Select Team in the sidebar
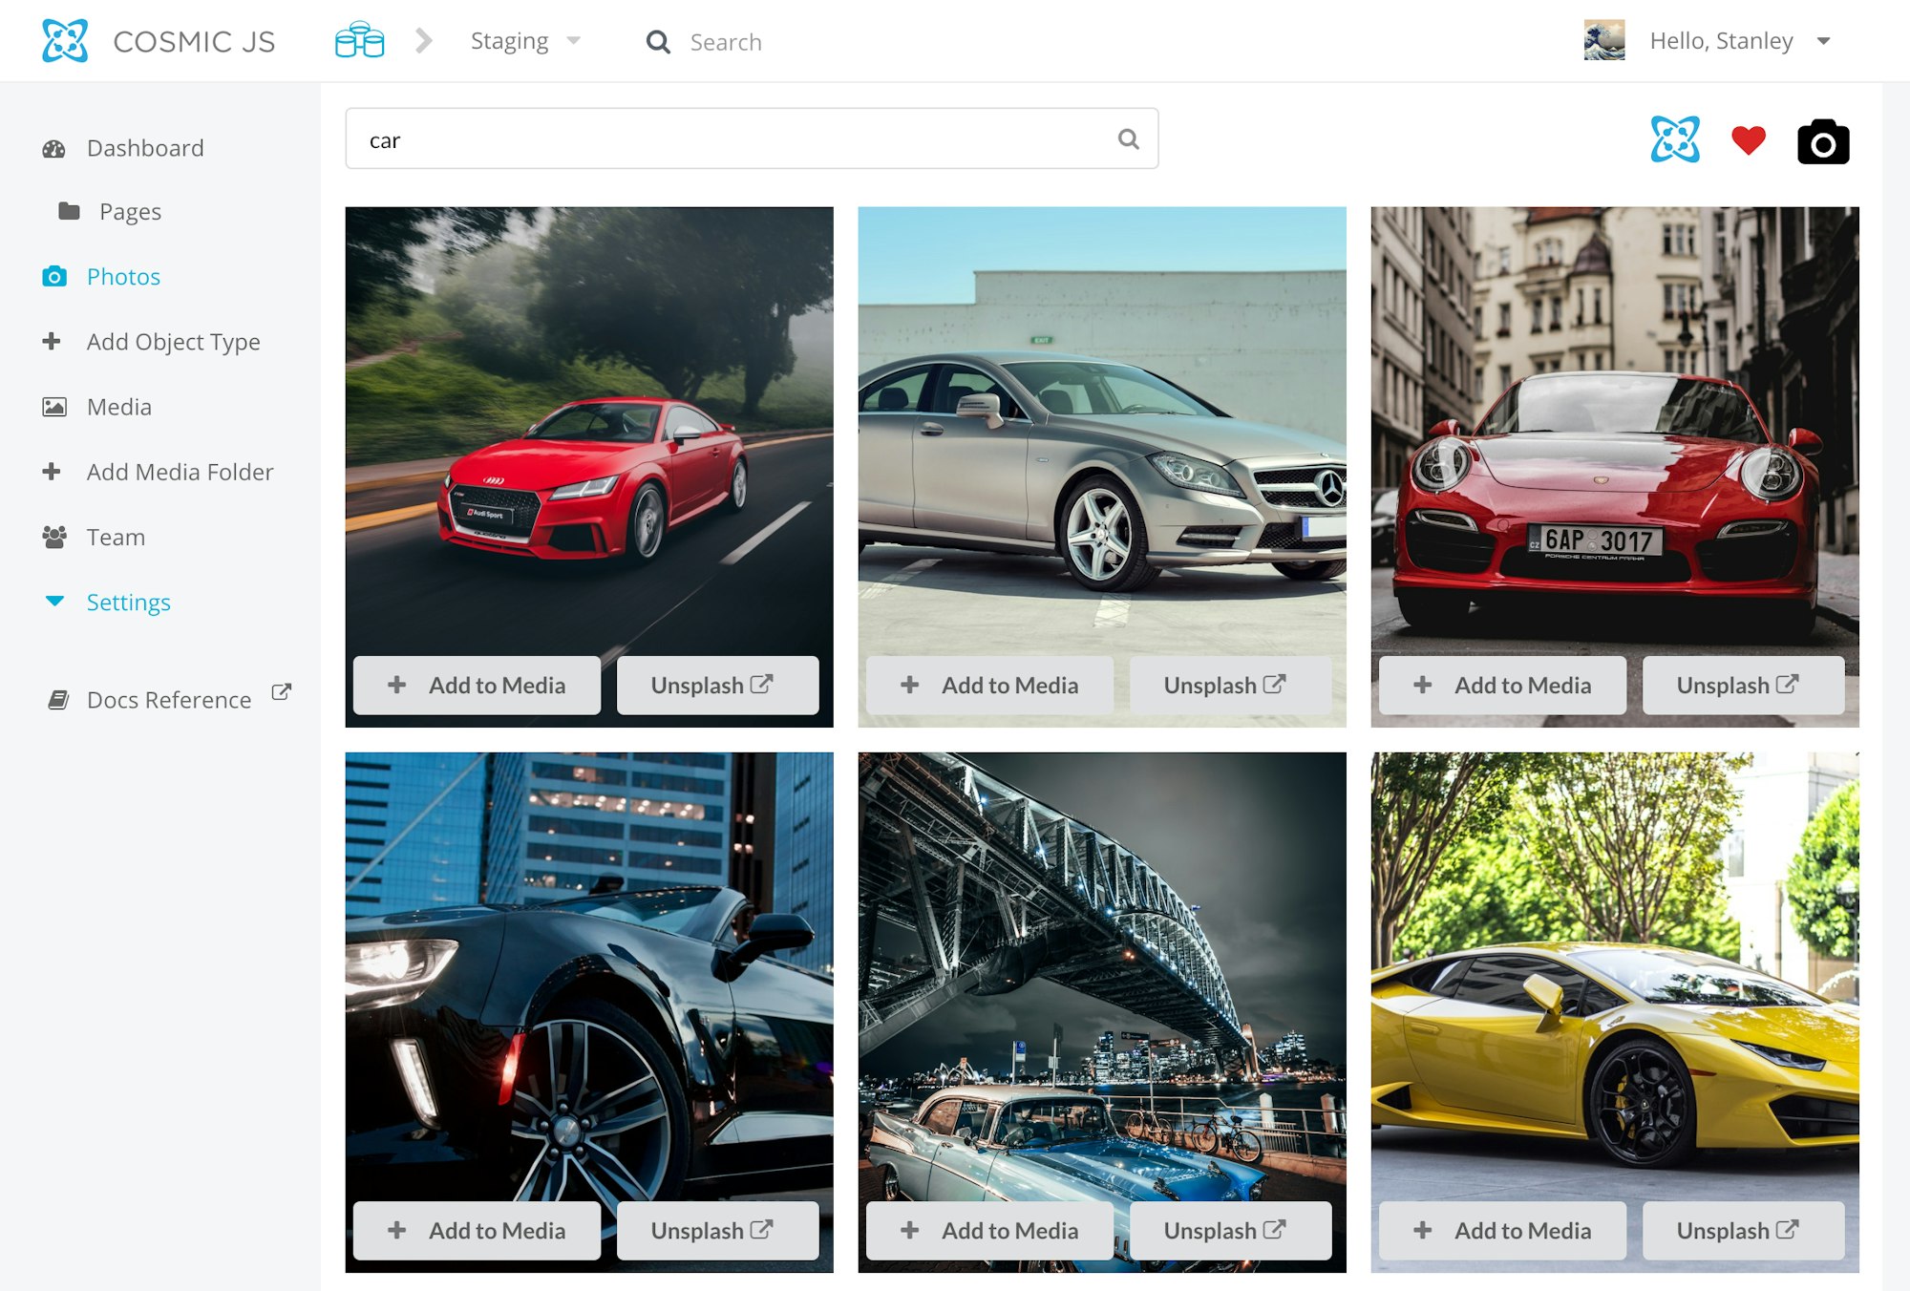The height and width of the screenshot is (1291, 1910). [116, 537]
